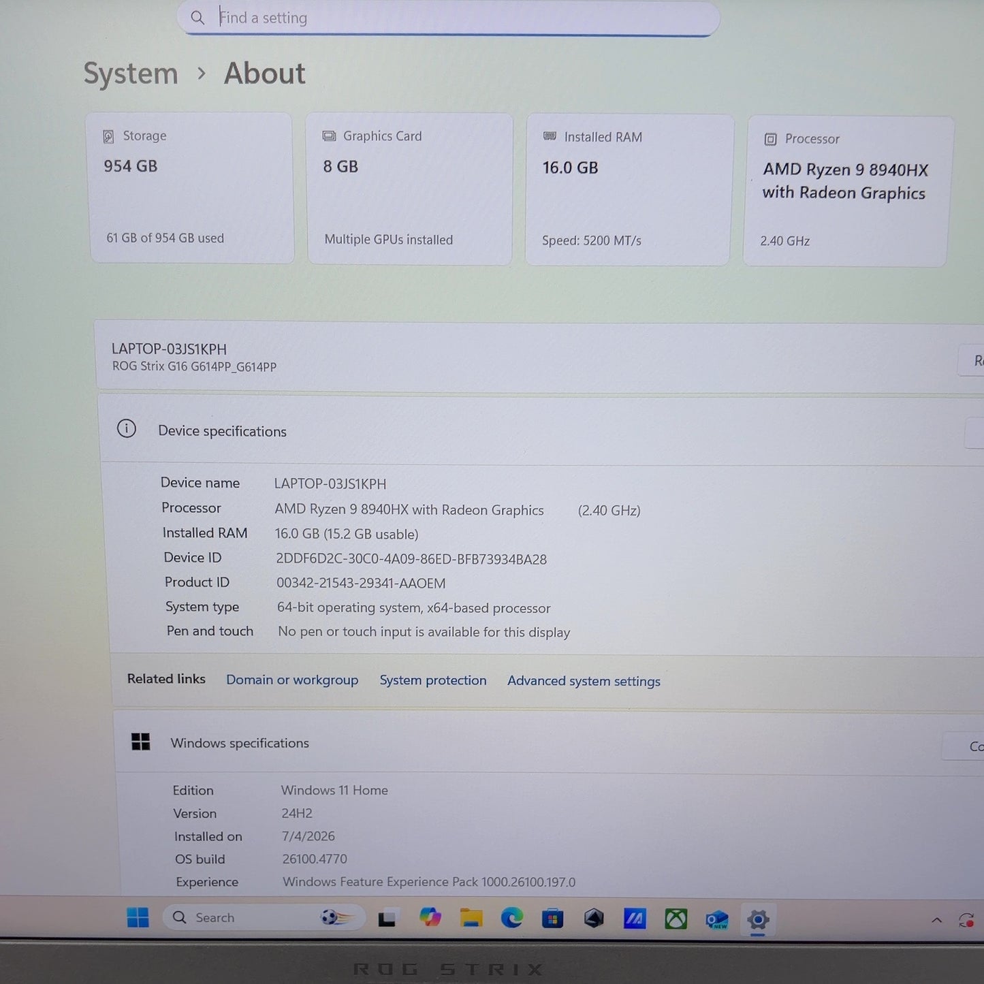Image resolution: width=984 pixels, height=984 pixels.
Task: Click the Edition value Windows 11 Home
Action: pyautogui.click(x=334, y=791)
